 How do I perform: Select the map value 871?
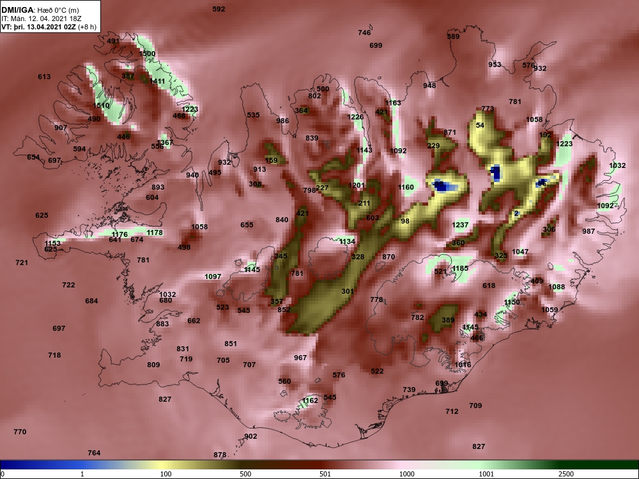(x=449, y=132)
